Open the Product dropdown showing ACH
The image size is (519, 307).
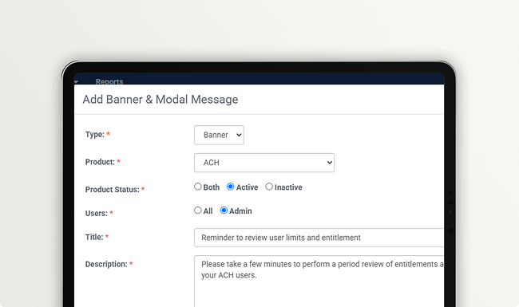pyautogui.click(x=264, y=163)
